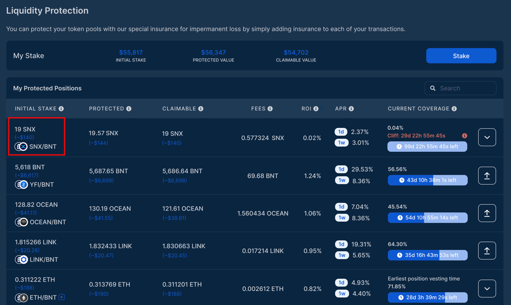Screen dimensions: 511x305
Task: Select 1d APR badge in YFI/BNT row
Action: click(x=341, y=169)
